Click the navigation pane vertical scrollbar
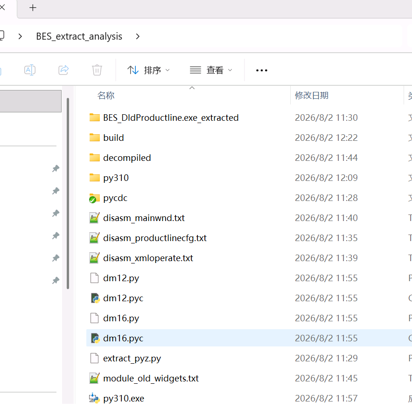This screenshot has width=412, height=415. click(68, 194)
